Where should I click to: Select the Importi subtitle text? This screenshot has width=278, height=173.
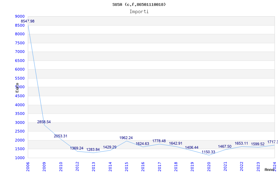139,12
